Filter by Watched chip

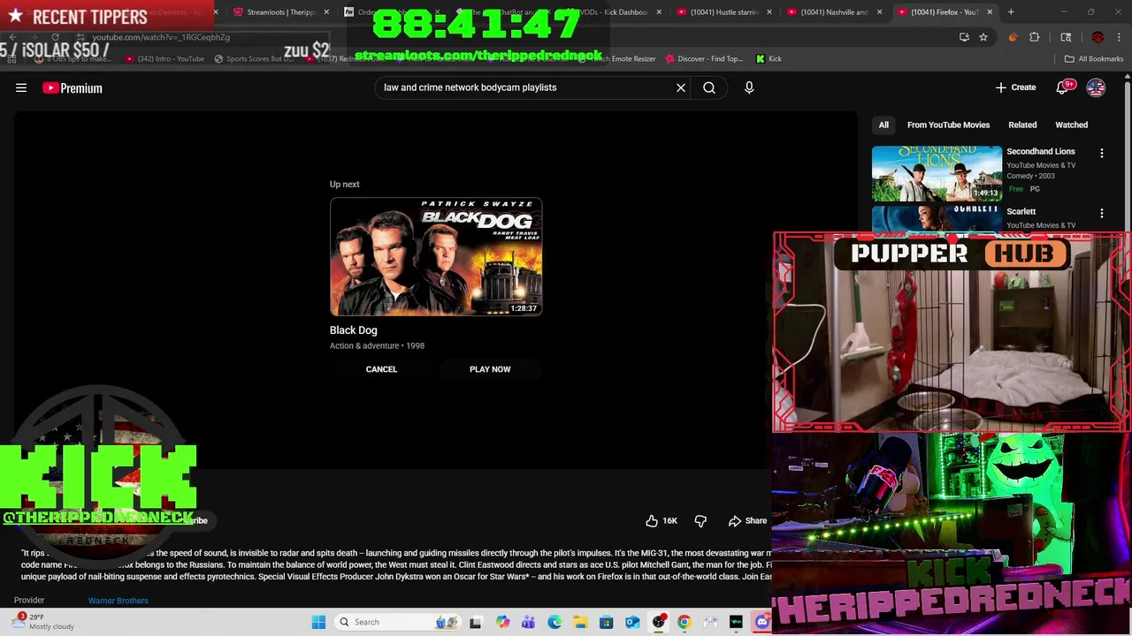coord(1071,125)
